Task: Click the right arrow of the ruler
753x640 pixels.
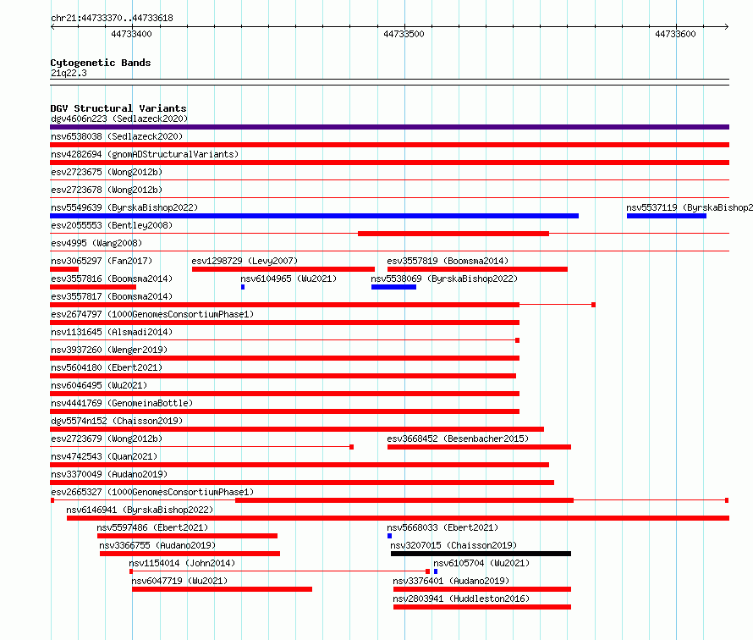Action: point(727,26)
